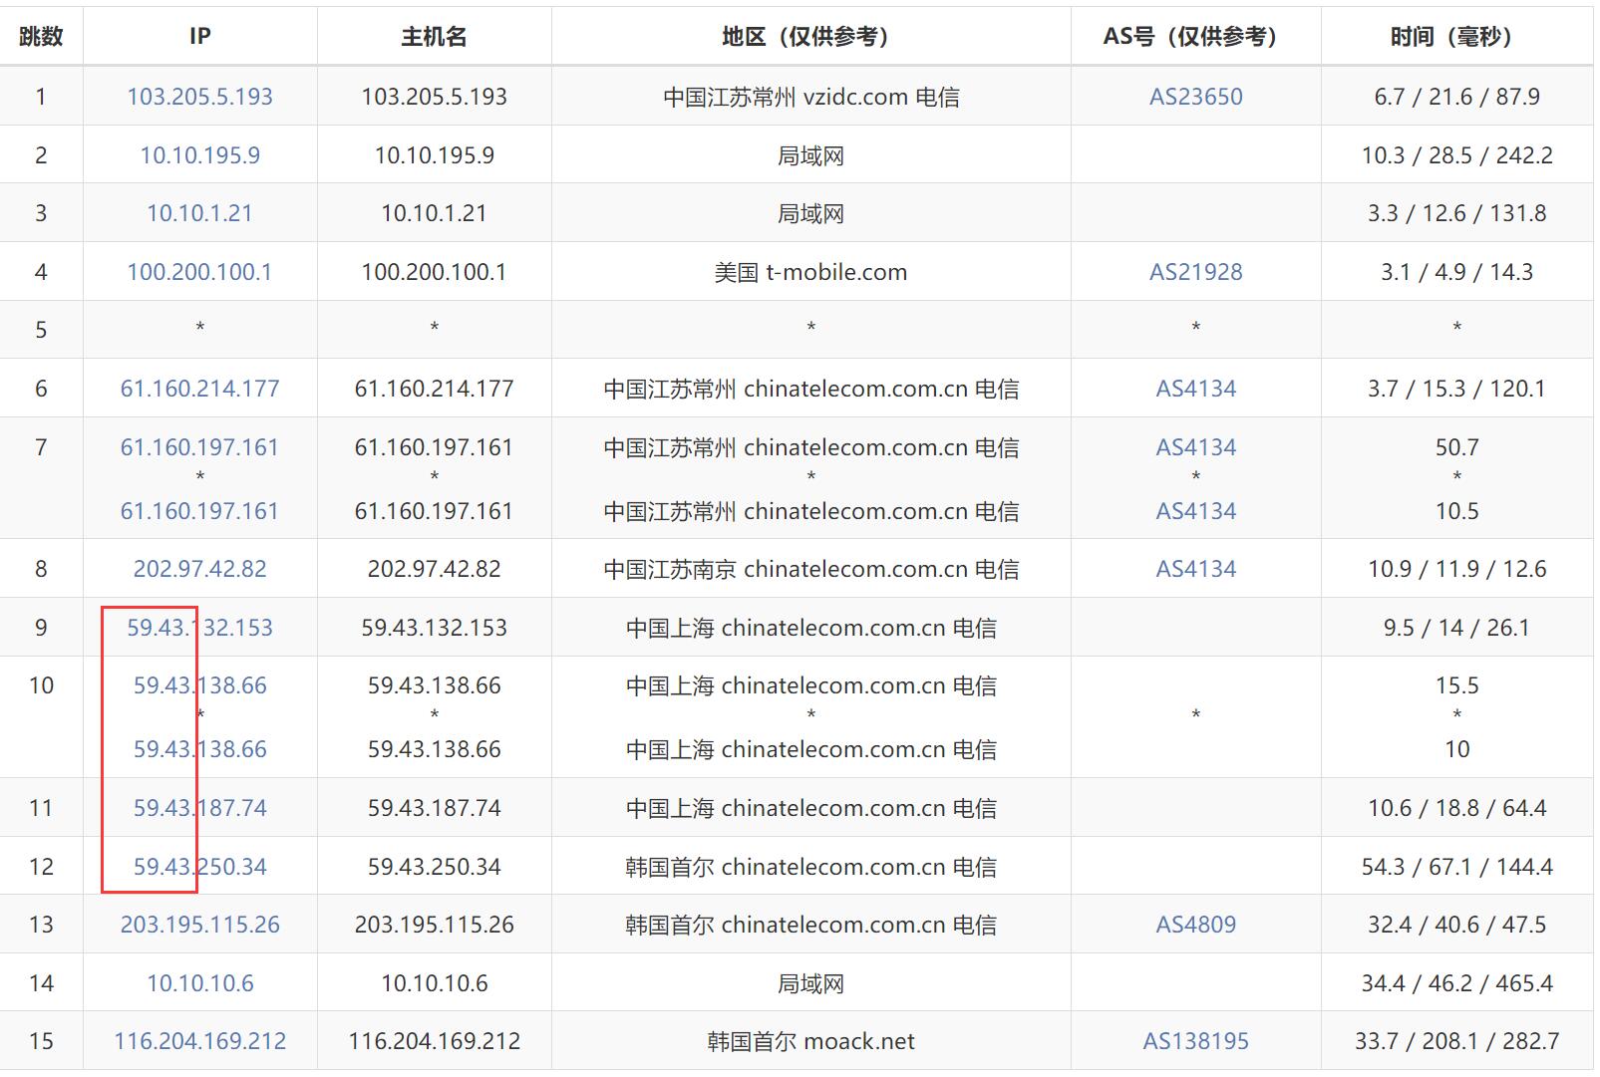Click the 时间（毫秒） column header

click(1456, 36)
